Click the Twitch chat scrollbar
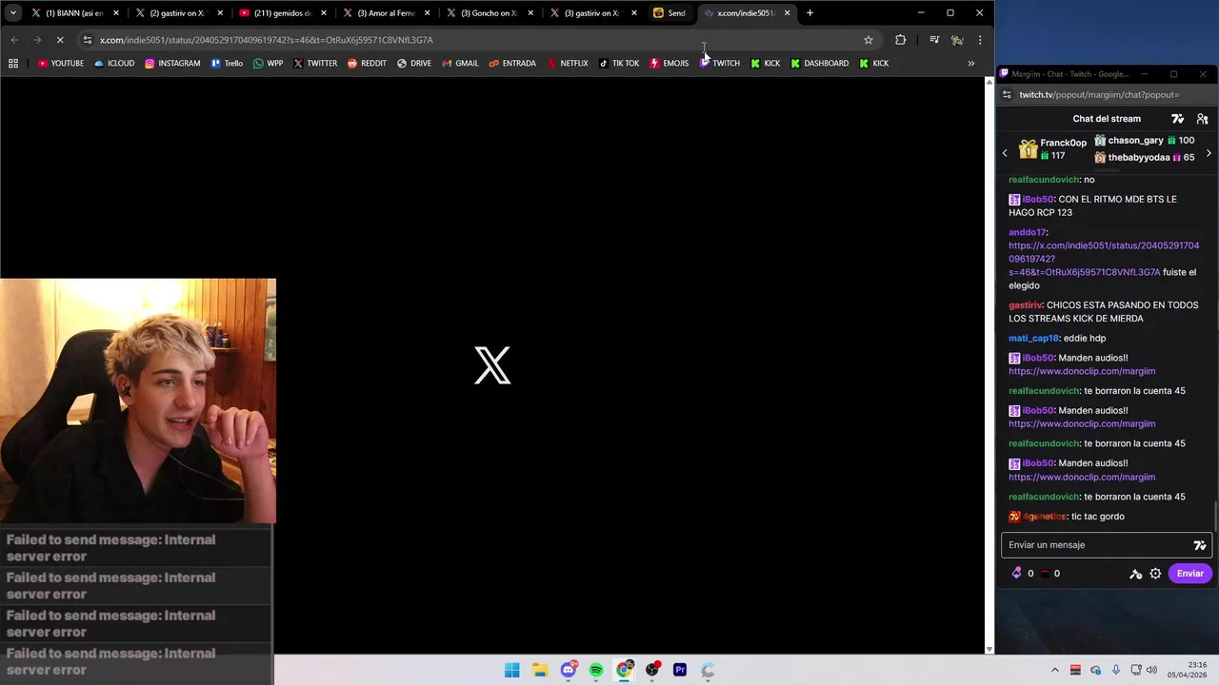Viewport: 1219px width, 685px height. (x=1215, y=517)
